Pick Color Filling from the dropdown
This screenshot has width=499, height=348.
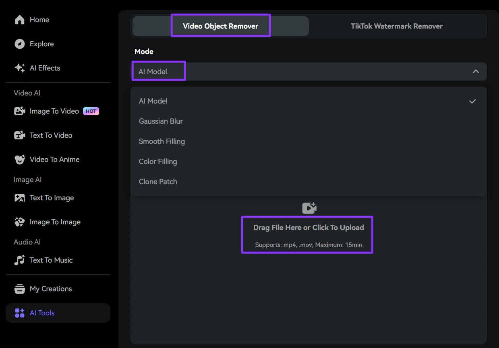158,162
